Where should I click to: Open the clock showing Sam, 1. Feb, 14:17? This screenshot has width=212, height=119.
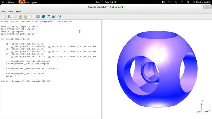tap(106, 2)
